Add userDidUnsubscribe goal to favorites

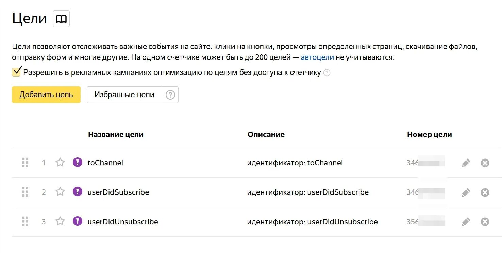point(60,222)
